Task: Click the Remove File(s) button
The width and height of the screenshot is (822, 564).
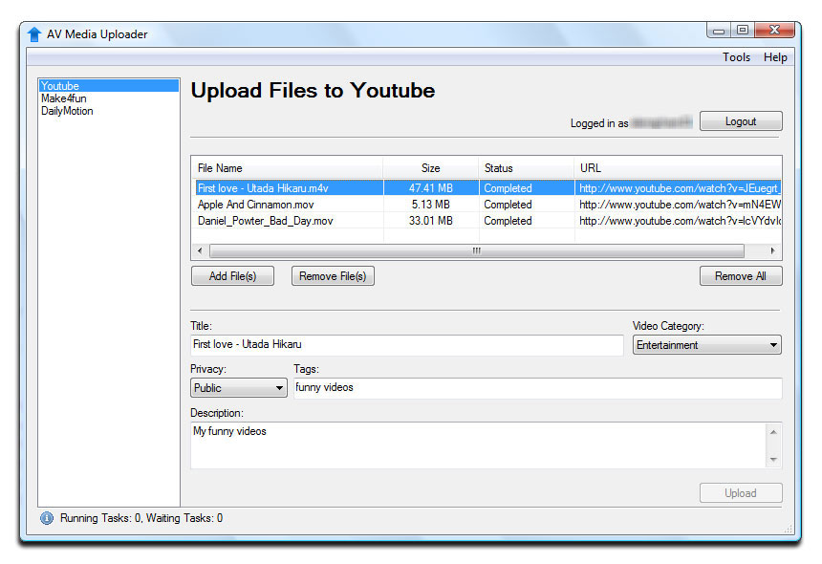Action: (x=333, y=275)
